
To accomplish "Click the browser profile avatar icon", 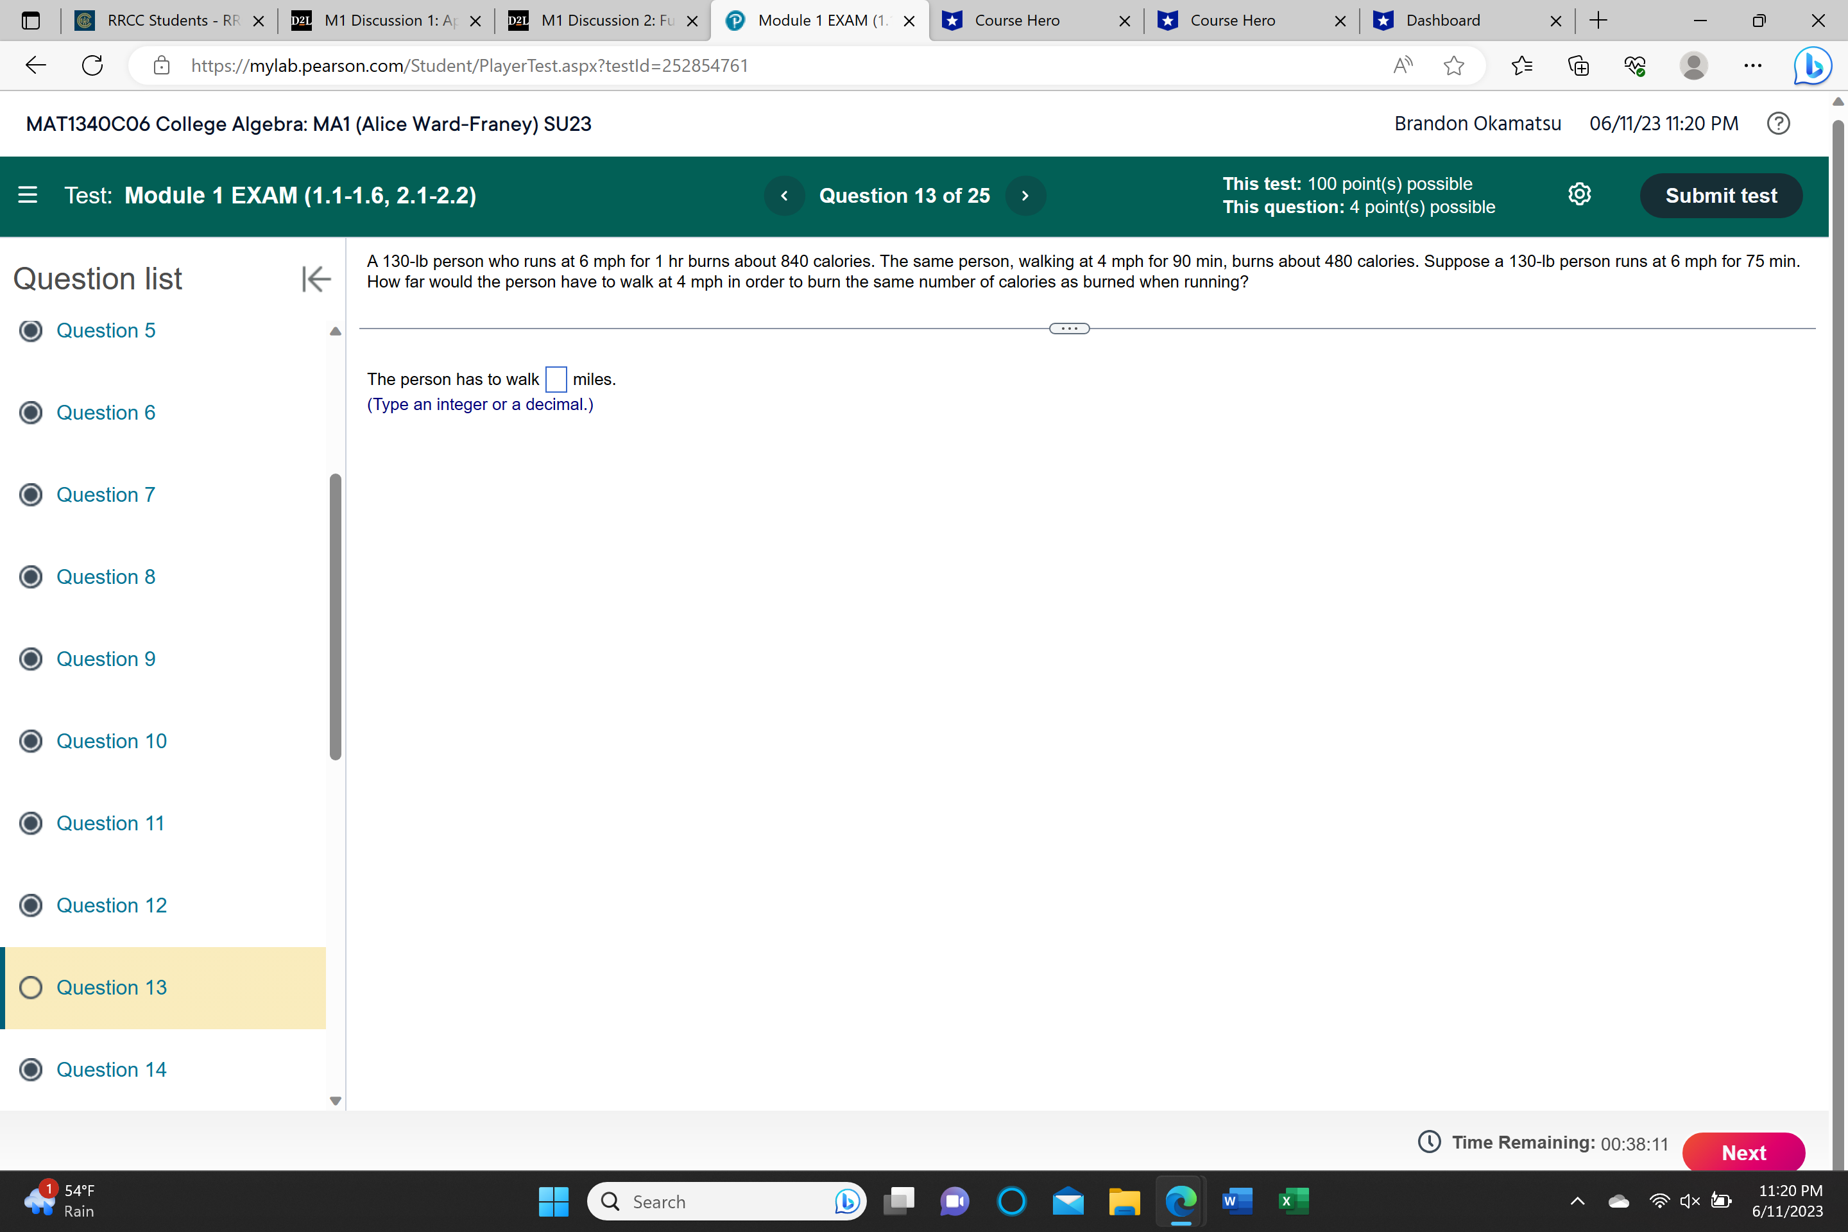I will tap(1694, 66).
